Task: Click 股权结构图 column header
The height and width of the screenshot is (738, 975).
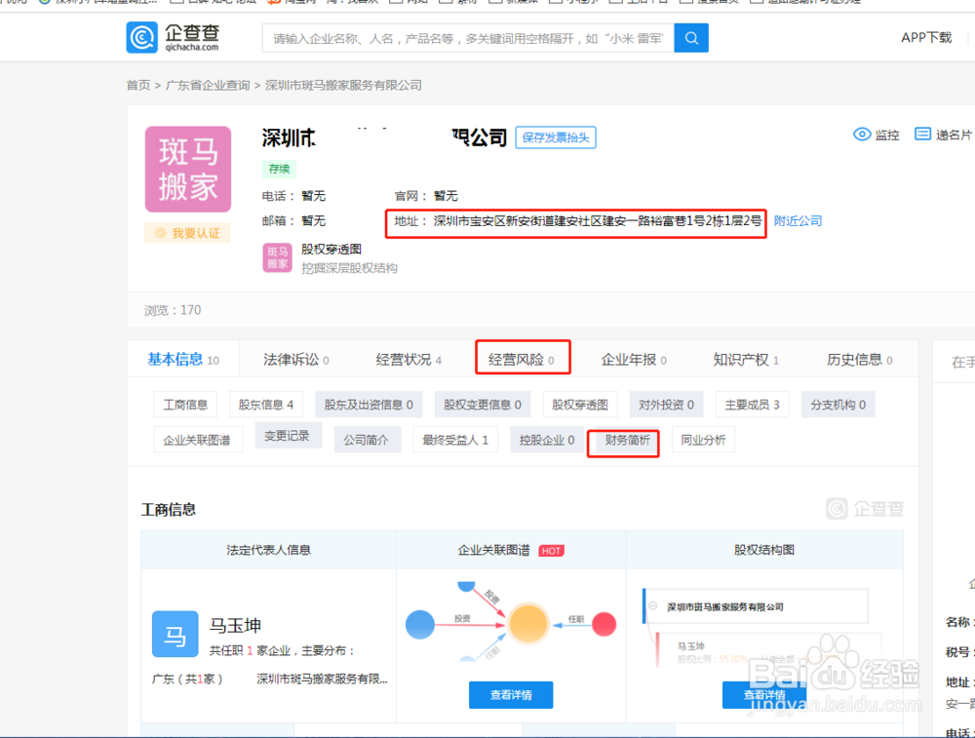Action: (764, 550)
